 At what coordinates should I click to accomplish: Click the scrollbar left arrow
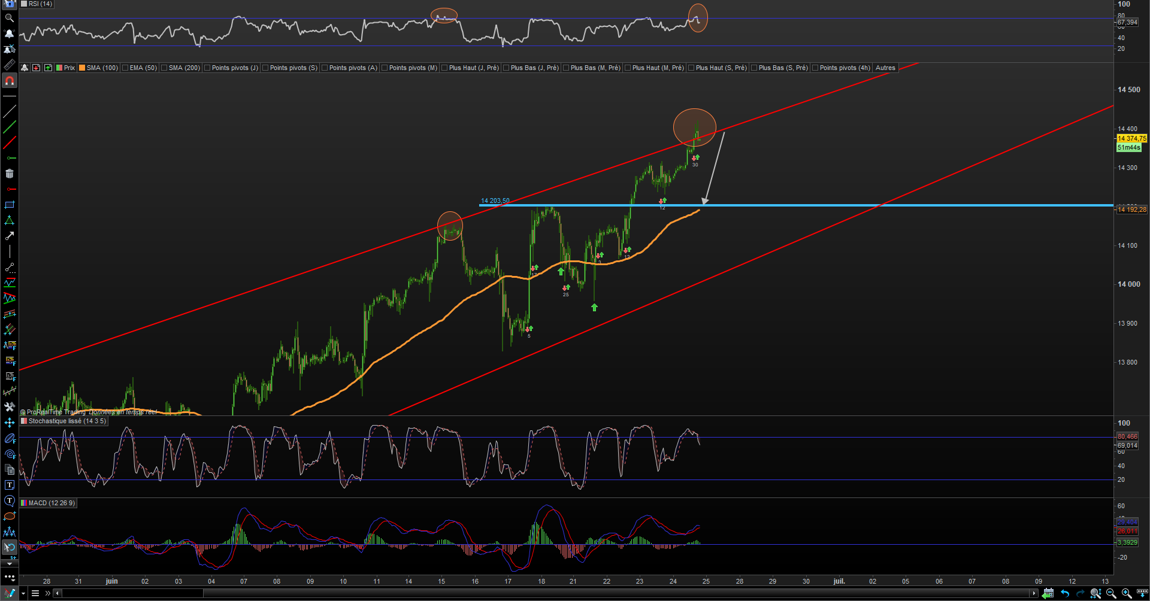[x=57, y=593]
